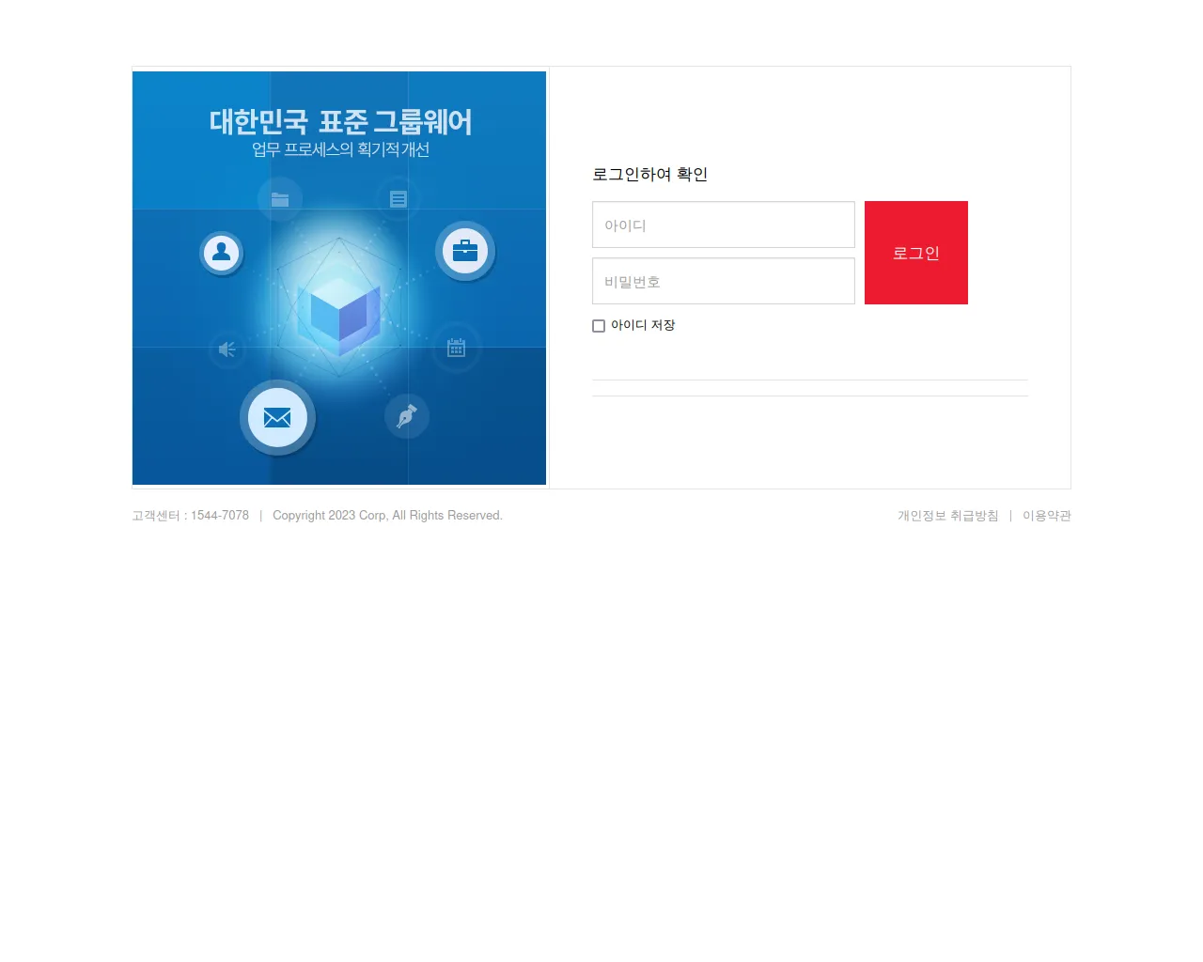Click the red 로그인 button

(916, 253)
